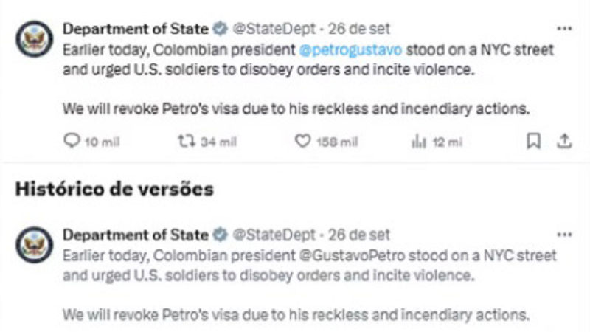View analytics showing 12 mi views
590x332 pixels.
[x=418, y=142]
